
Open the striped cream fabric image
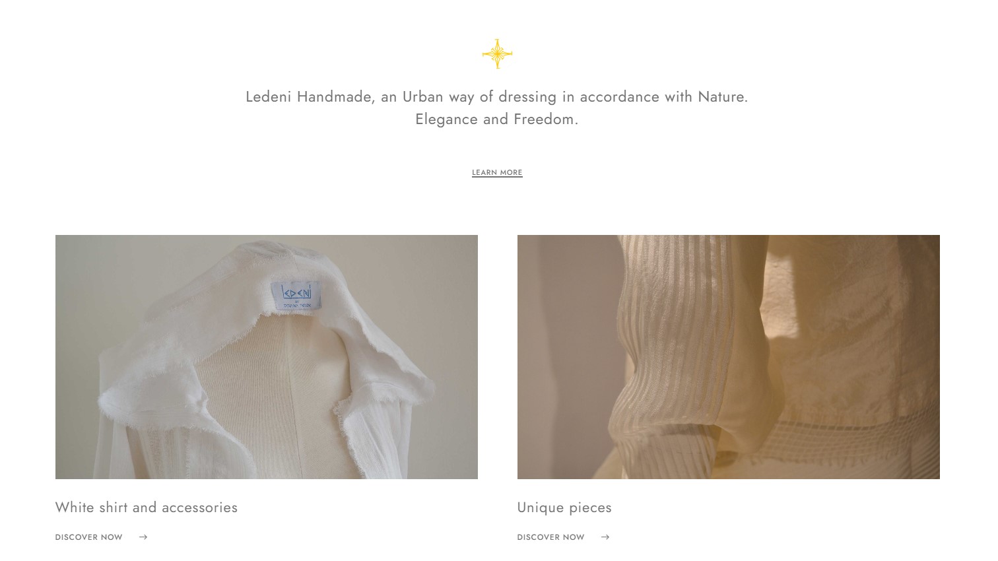point(729,357)
